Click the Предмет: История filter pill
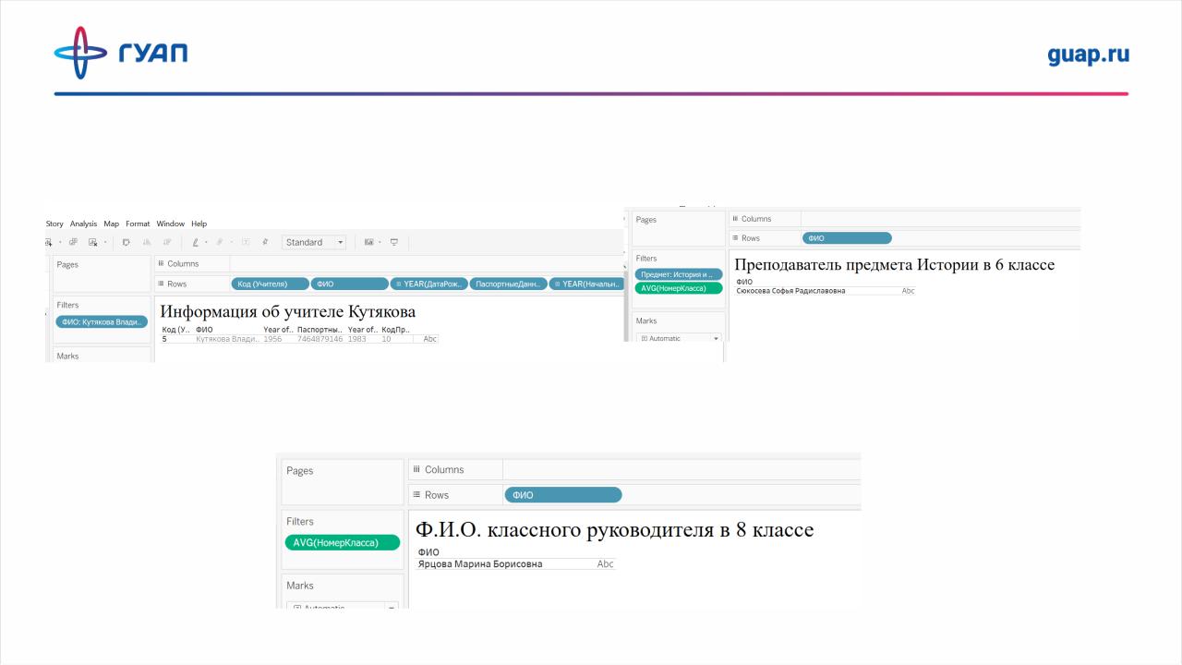 click(x=679, y=274)
